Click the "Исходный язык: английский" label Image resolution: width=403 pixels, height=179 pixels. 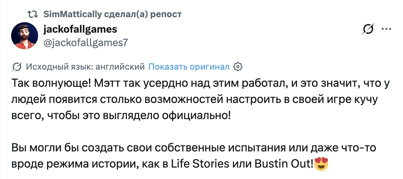point(85,67)
